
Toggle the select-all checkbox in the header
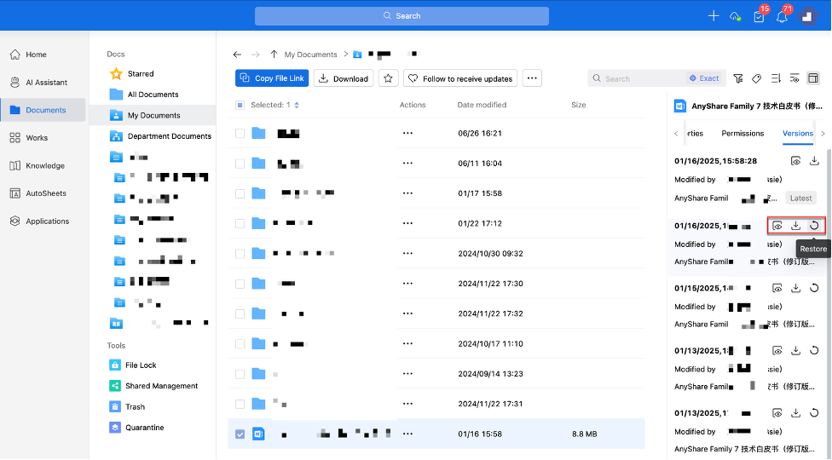pos(240,105)
